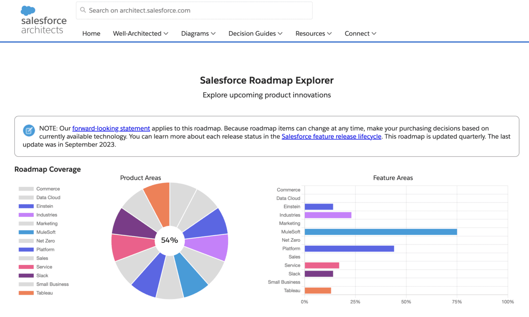Image resolution: width=529 pixels, height=317 pixels.
Task: Expand the Connect dropdown
Action: pos(360,33)
